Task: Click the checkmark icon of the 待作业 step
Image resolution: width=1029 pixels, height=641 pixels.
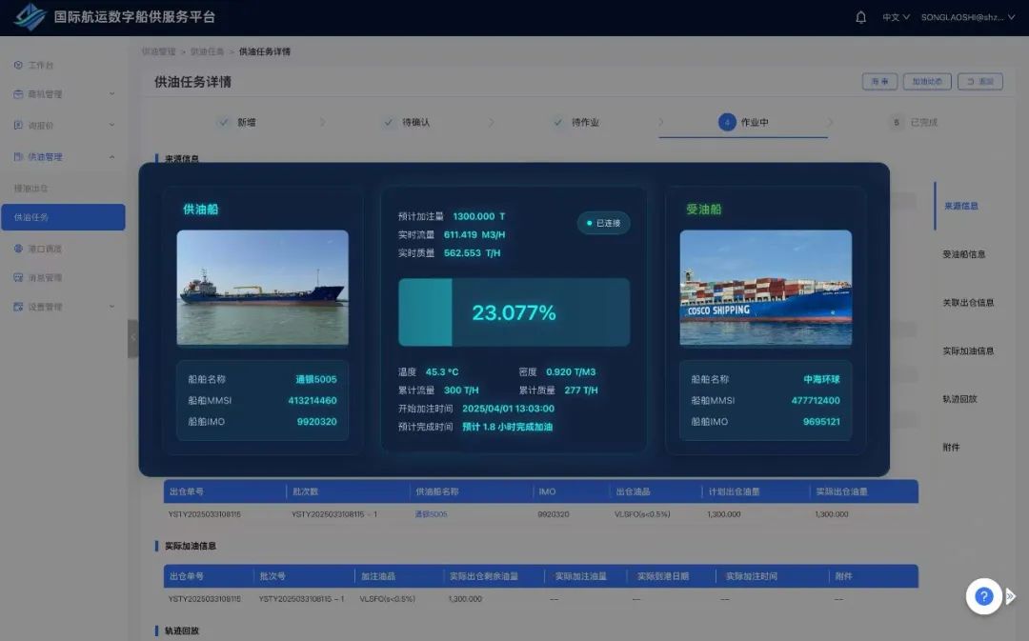Action: [x=557, y=122]
